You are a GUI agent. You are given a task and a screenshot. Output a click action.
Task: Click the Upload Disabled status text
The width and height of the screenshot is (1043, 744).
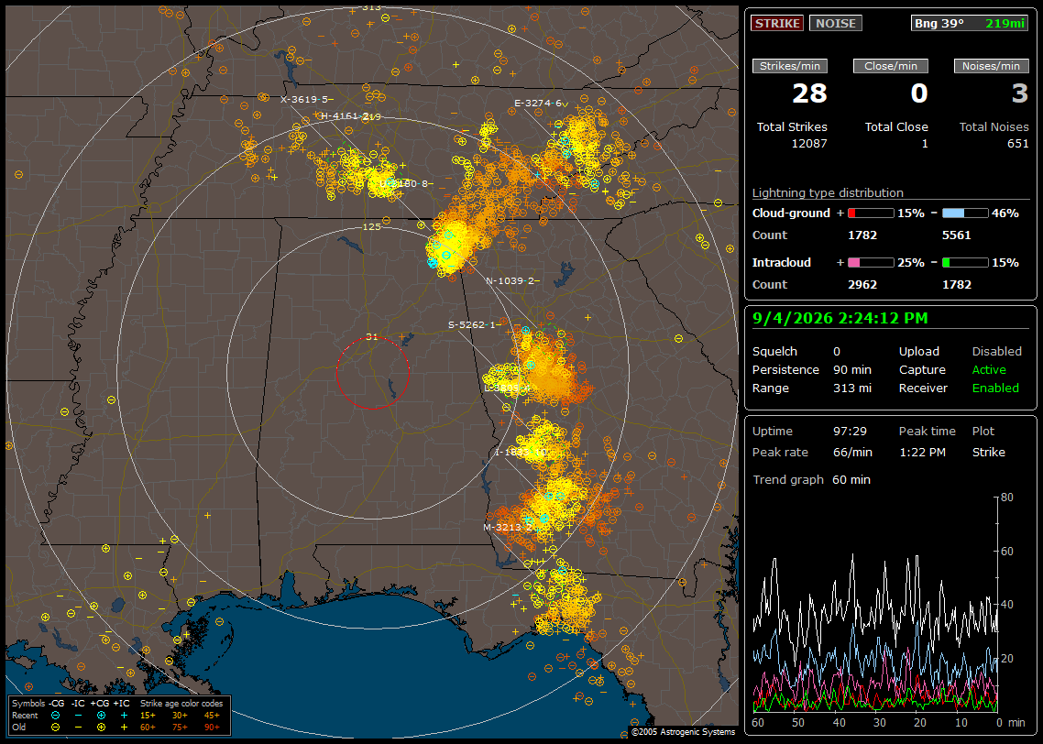click(996, 351)
